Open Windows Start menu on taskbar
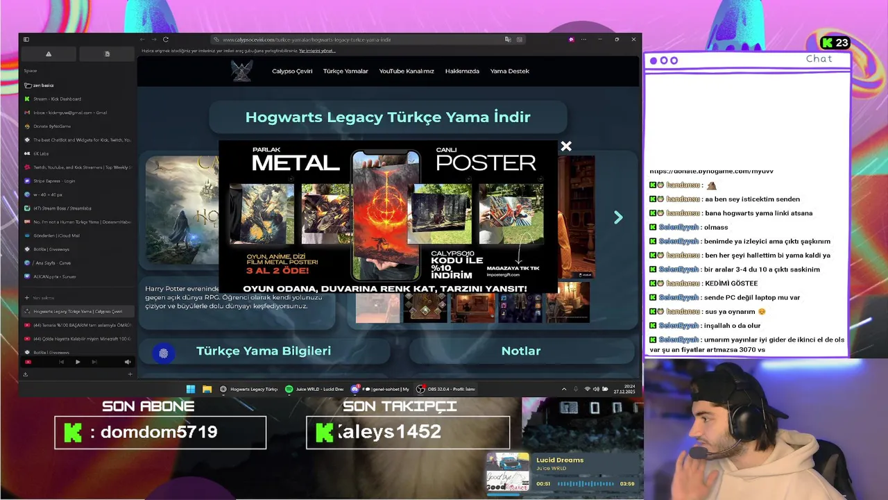This screenshot has width=888, height=500. coord(191,389)
